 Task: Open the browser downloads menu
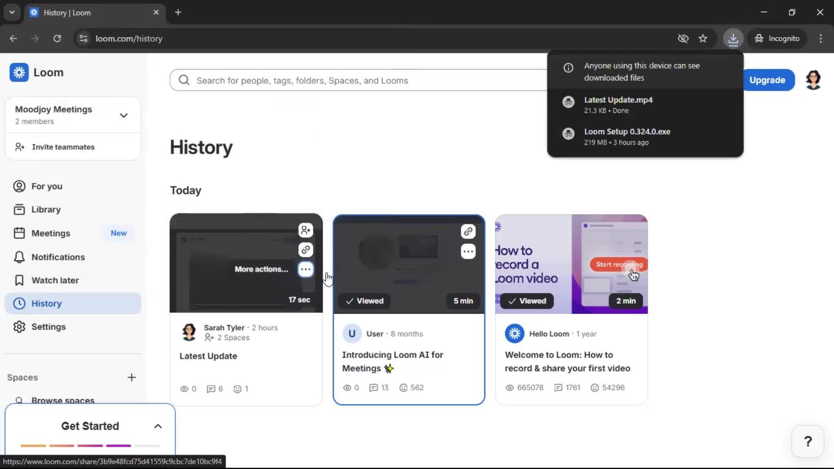click(733, 38)
